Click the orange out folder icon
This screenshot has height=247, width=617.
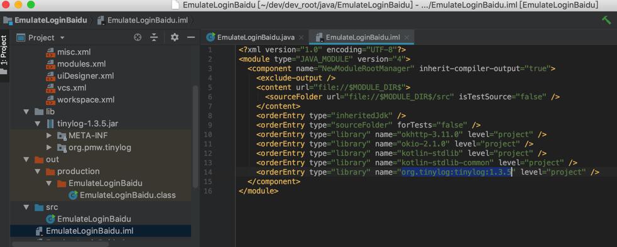click(39, 159)
